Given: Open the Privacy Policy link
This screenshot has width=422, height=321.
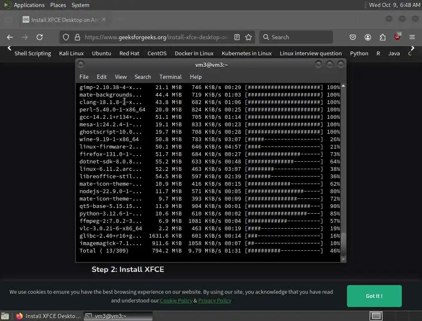Looking at the screenshot, I should coord(214,300).
